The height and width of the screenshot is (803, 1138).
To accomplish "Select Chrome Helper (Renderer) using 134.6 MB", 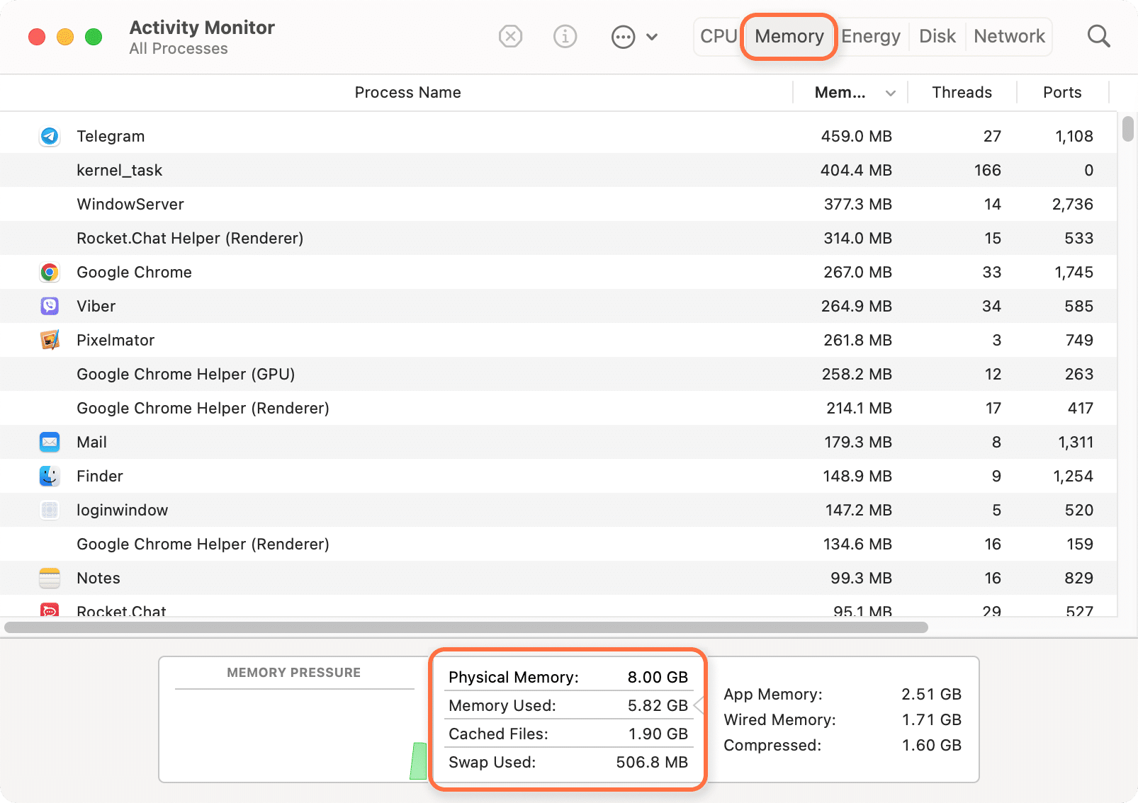I will 558,544.
